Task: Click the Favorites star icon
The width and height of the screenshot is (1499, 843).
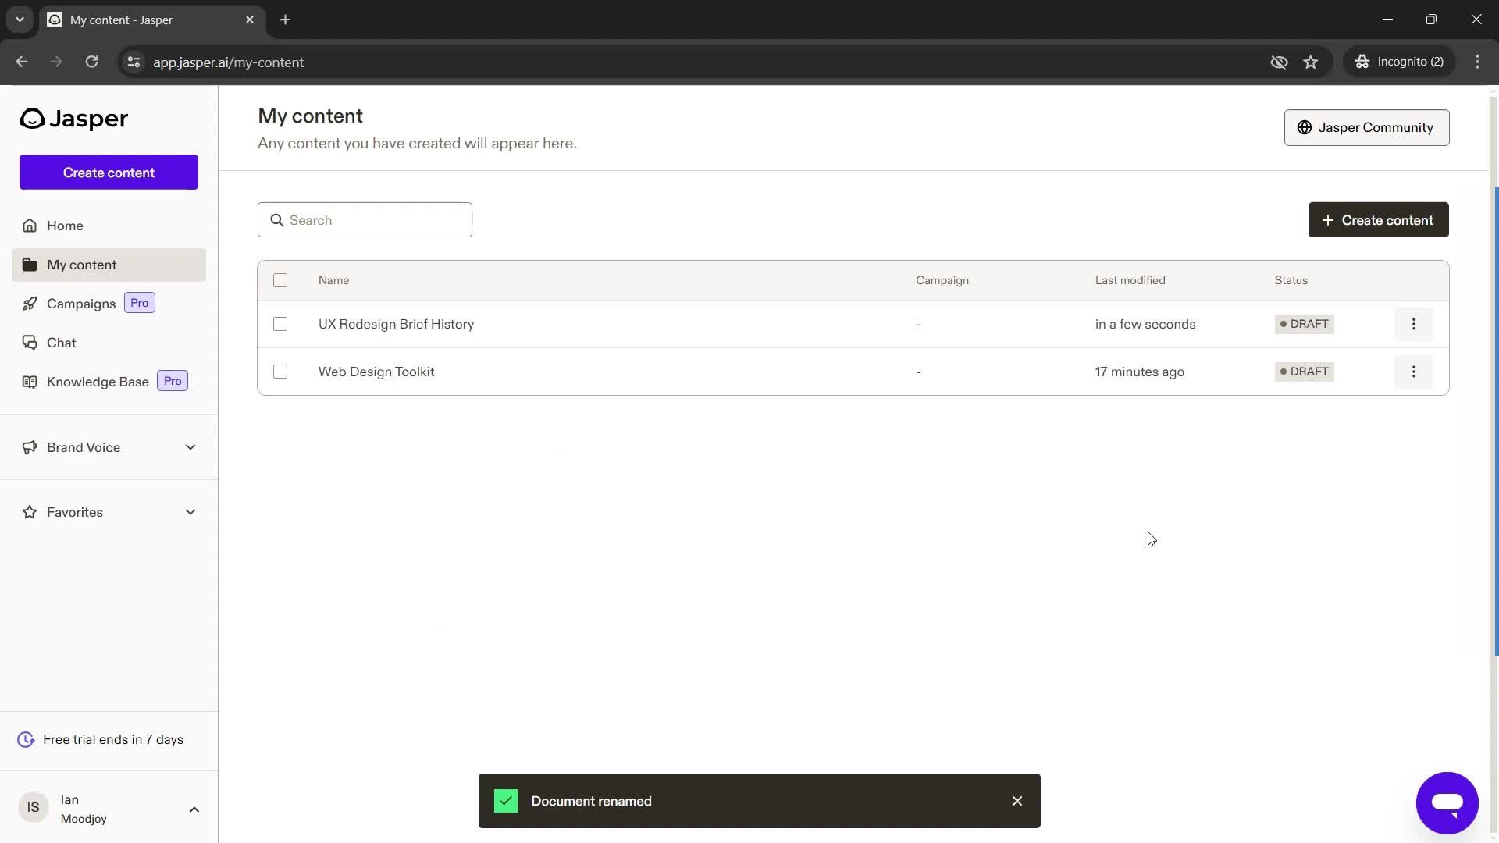Action: pyautogui.click(x=29, y=511)
